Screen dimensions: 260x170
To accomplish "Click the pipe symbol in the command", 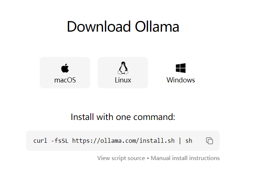I will (x=180, y=141).
